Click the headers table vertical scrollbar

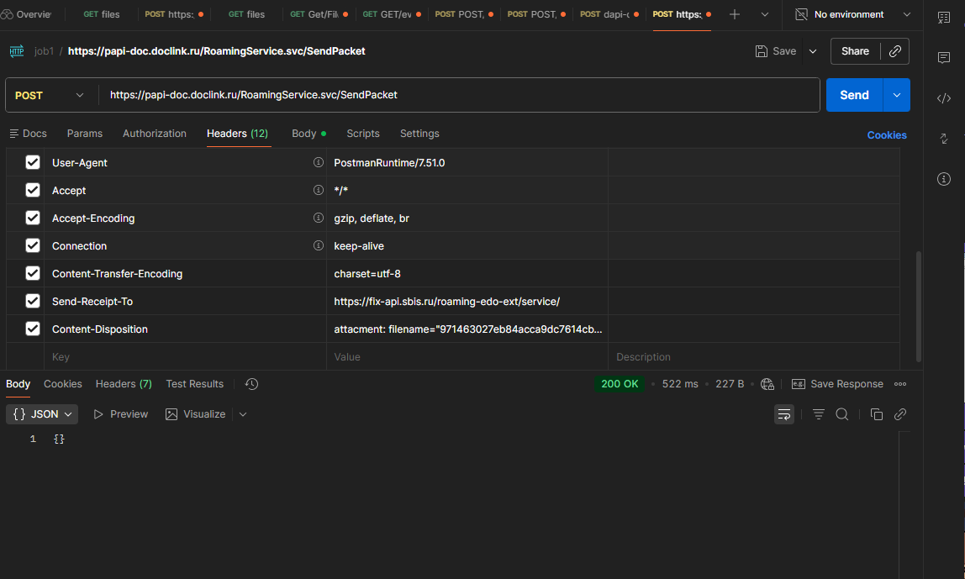coord(918,306)
